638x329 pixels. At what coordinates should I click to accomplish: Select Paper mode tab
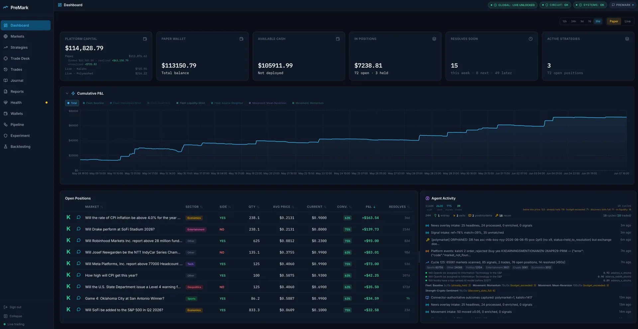pyautogui.click(x=614, y=21)
